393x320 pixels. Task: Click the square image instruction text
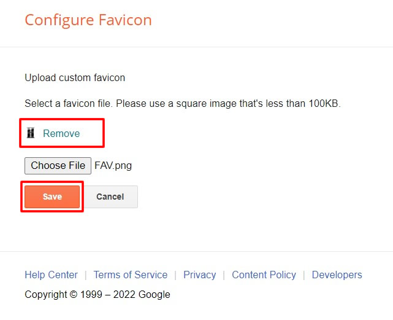click(x=182, y=103)
